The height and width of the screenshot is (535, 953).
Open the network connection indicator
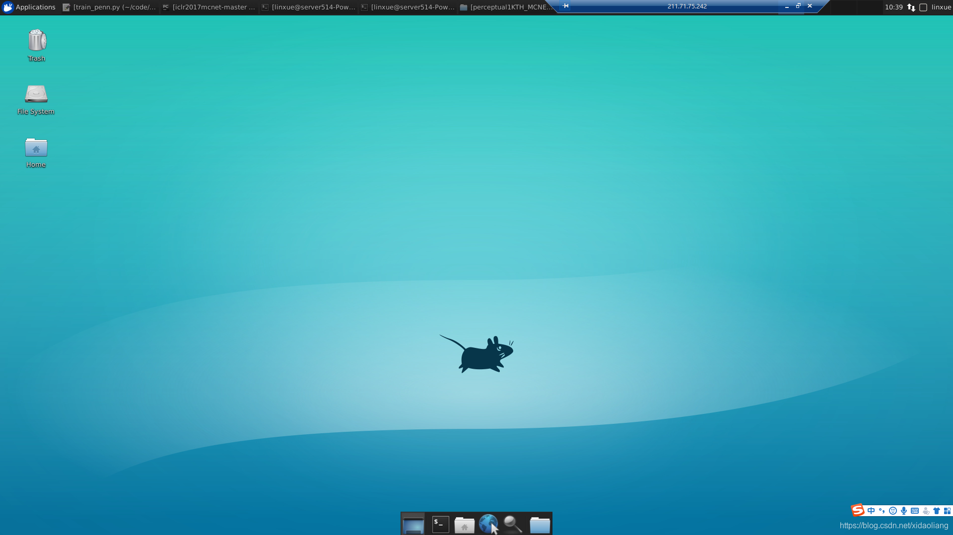click(x=911, y=7)
